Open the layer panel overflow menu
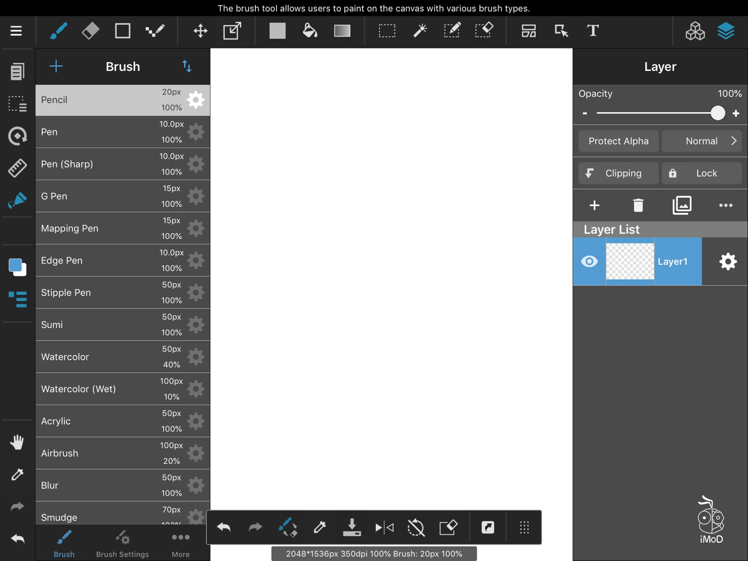This screenshot has width=748, height=561. pyautogui.click(x=726, y=205)
